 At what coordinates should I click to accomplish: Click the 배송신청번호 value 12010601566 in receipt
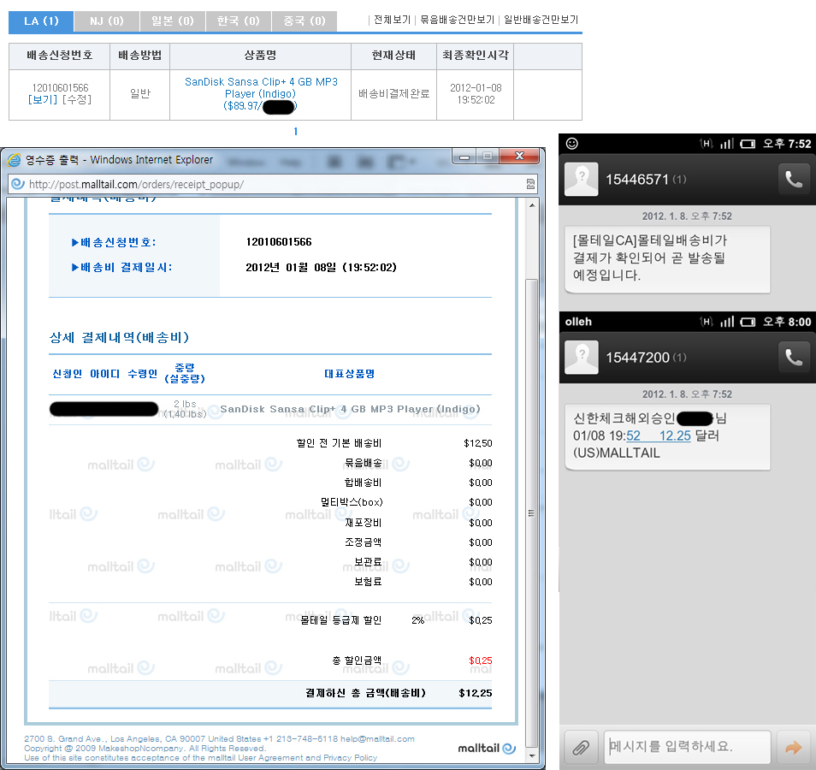tap(279, 242)
